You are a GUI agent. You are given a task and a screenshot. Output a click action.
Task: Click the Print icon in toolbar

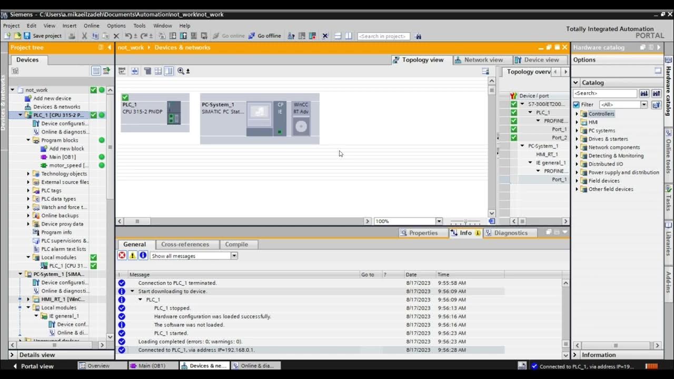tap(72, 36)
